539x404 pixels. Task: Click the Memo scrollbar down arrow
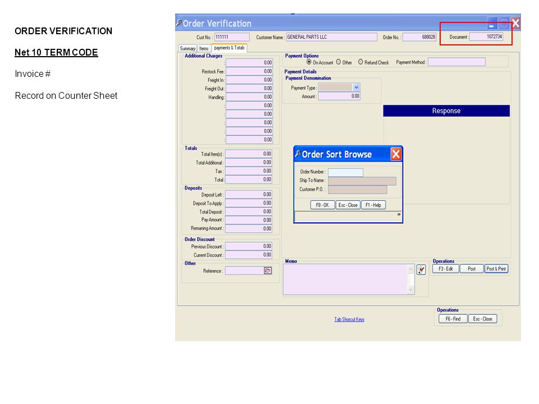pos(410,290)
